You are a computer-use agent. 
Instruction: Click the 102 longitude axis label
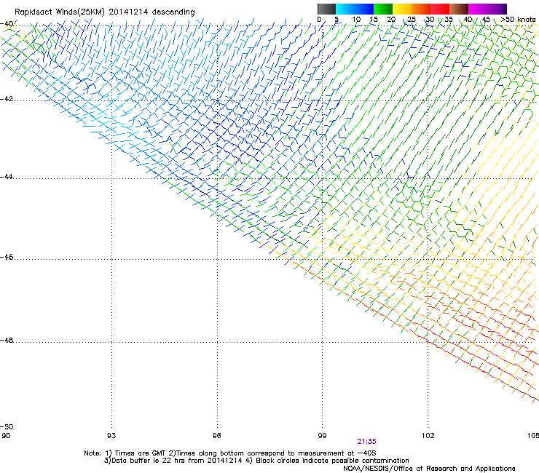point(428,436)
